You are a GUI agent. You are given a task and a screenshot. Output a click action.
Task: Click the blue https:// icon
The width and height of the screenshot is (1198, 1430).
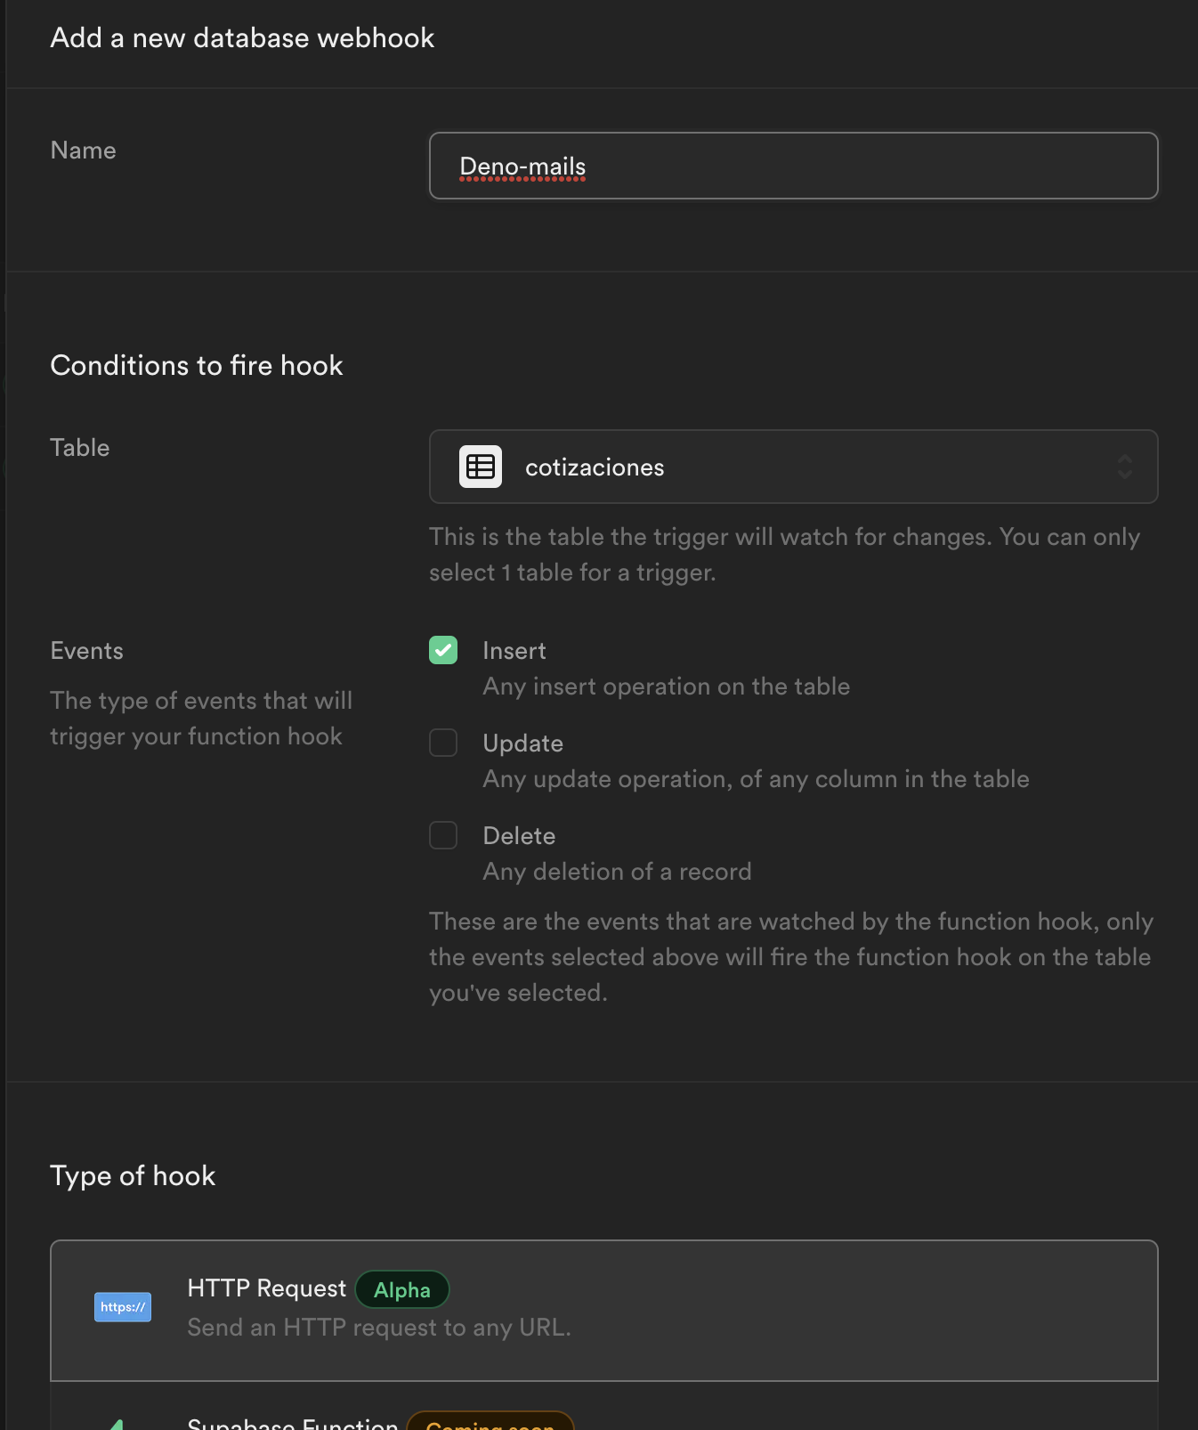pyautogui.click(x=123, y=1307)
